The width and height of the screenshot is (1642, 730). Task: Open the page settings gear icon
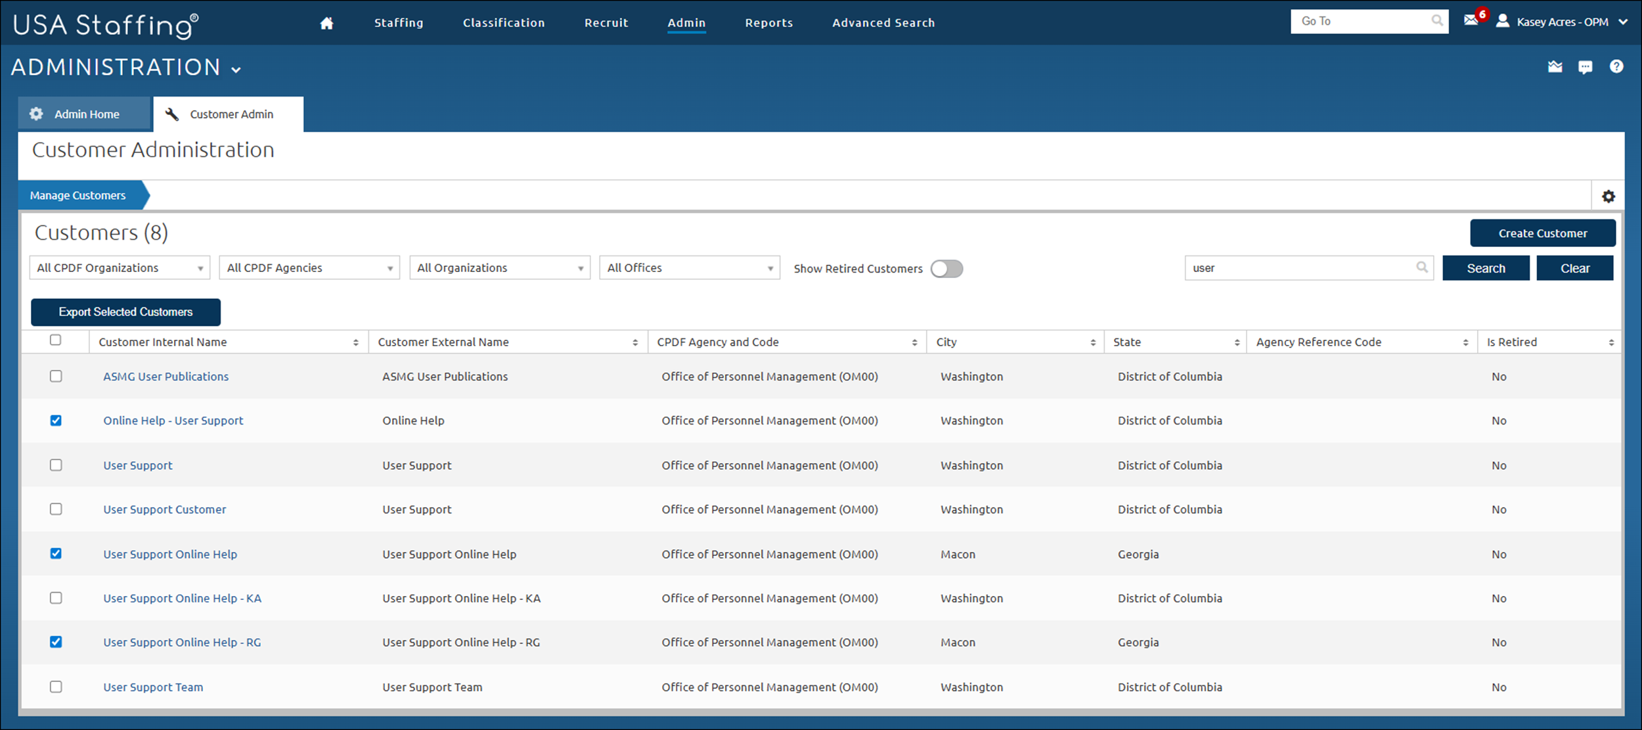point(1608,196)
